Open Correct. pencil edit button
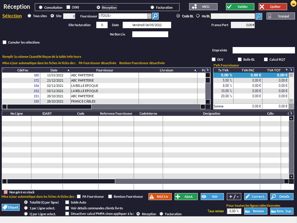The image size is (297, 223). (x=256, y=197)
